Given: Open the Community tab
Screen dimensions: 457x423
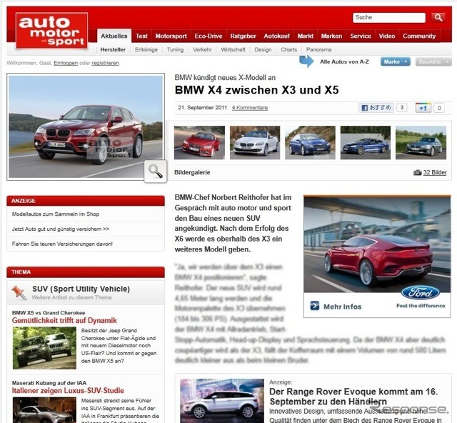Looking at the screenshot, I should click(x=419, y=36).
